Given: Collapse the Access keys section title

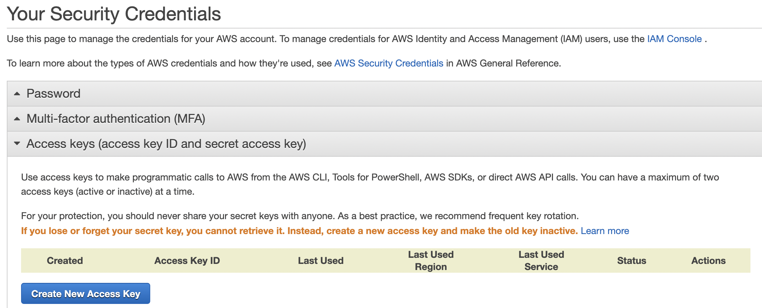Looking at the screenshot, I should pyautogui.click(x=166, y=144).
